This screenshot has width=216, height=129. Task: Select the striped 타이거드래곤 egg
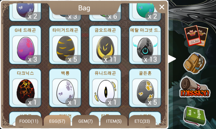coord(65,45)
